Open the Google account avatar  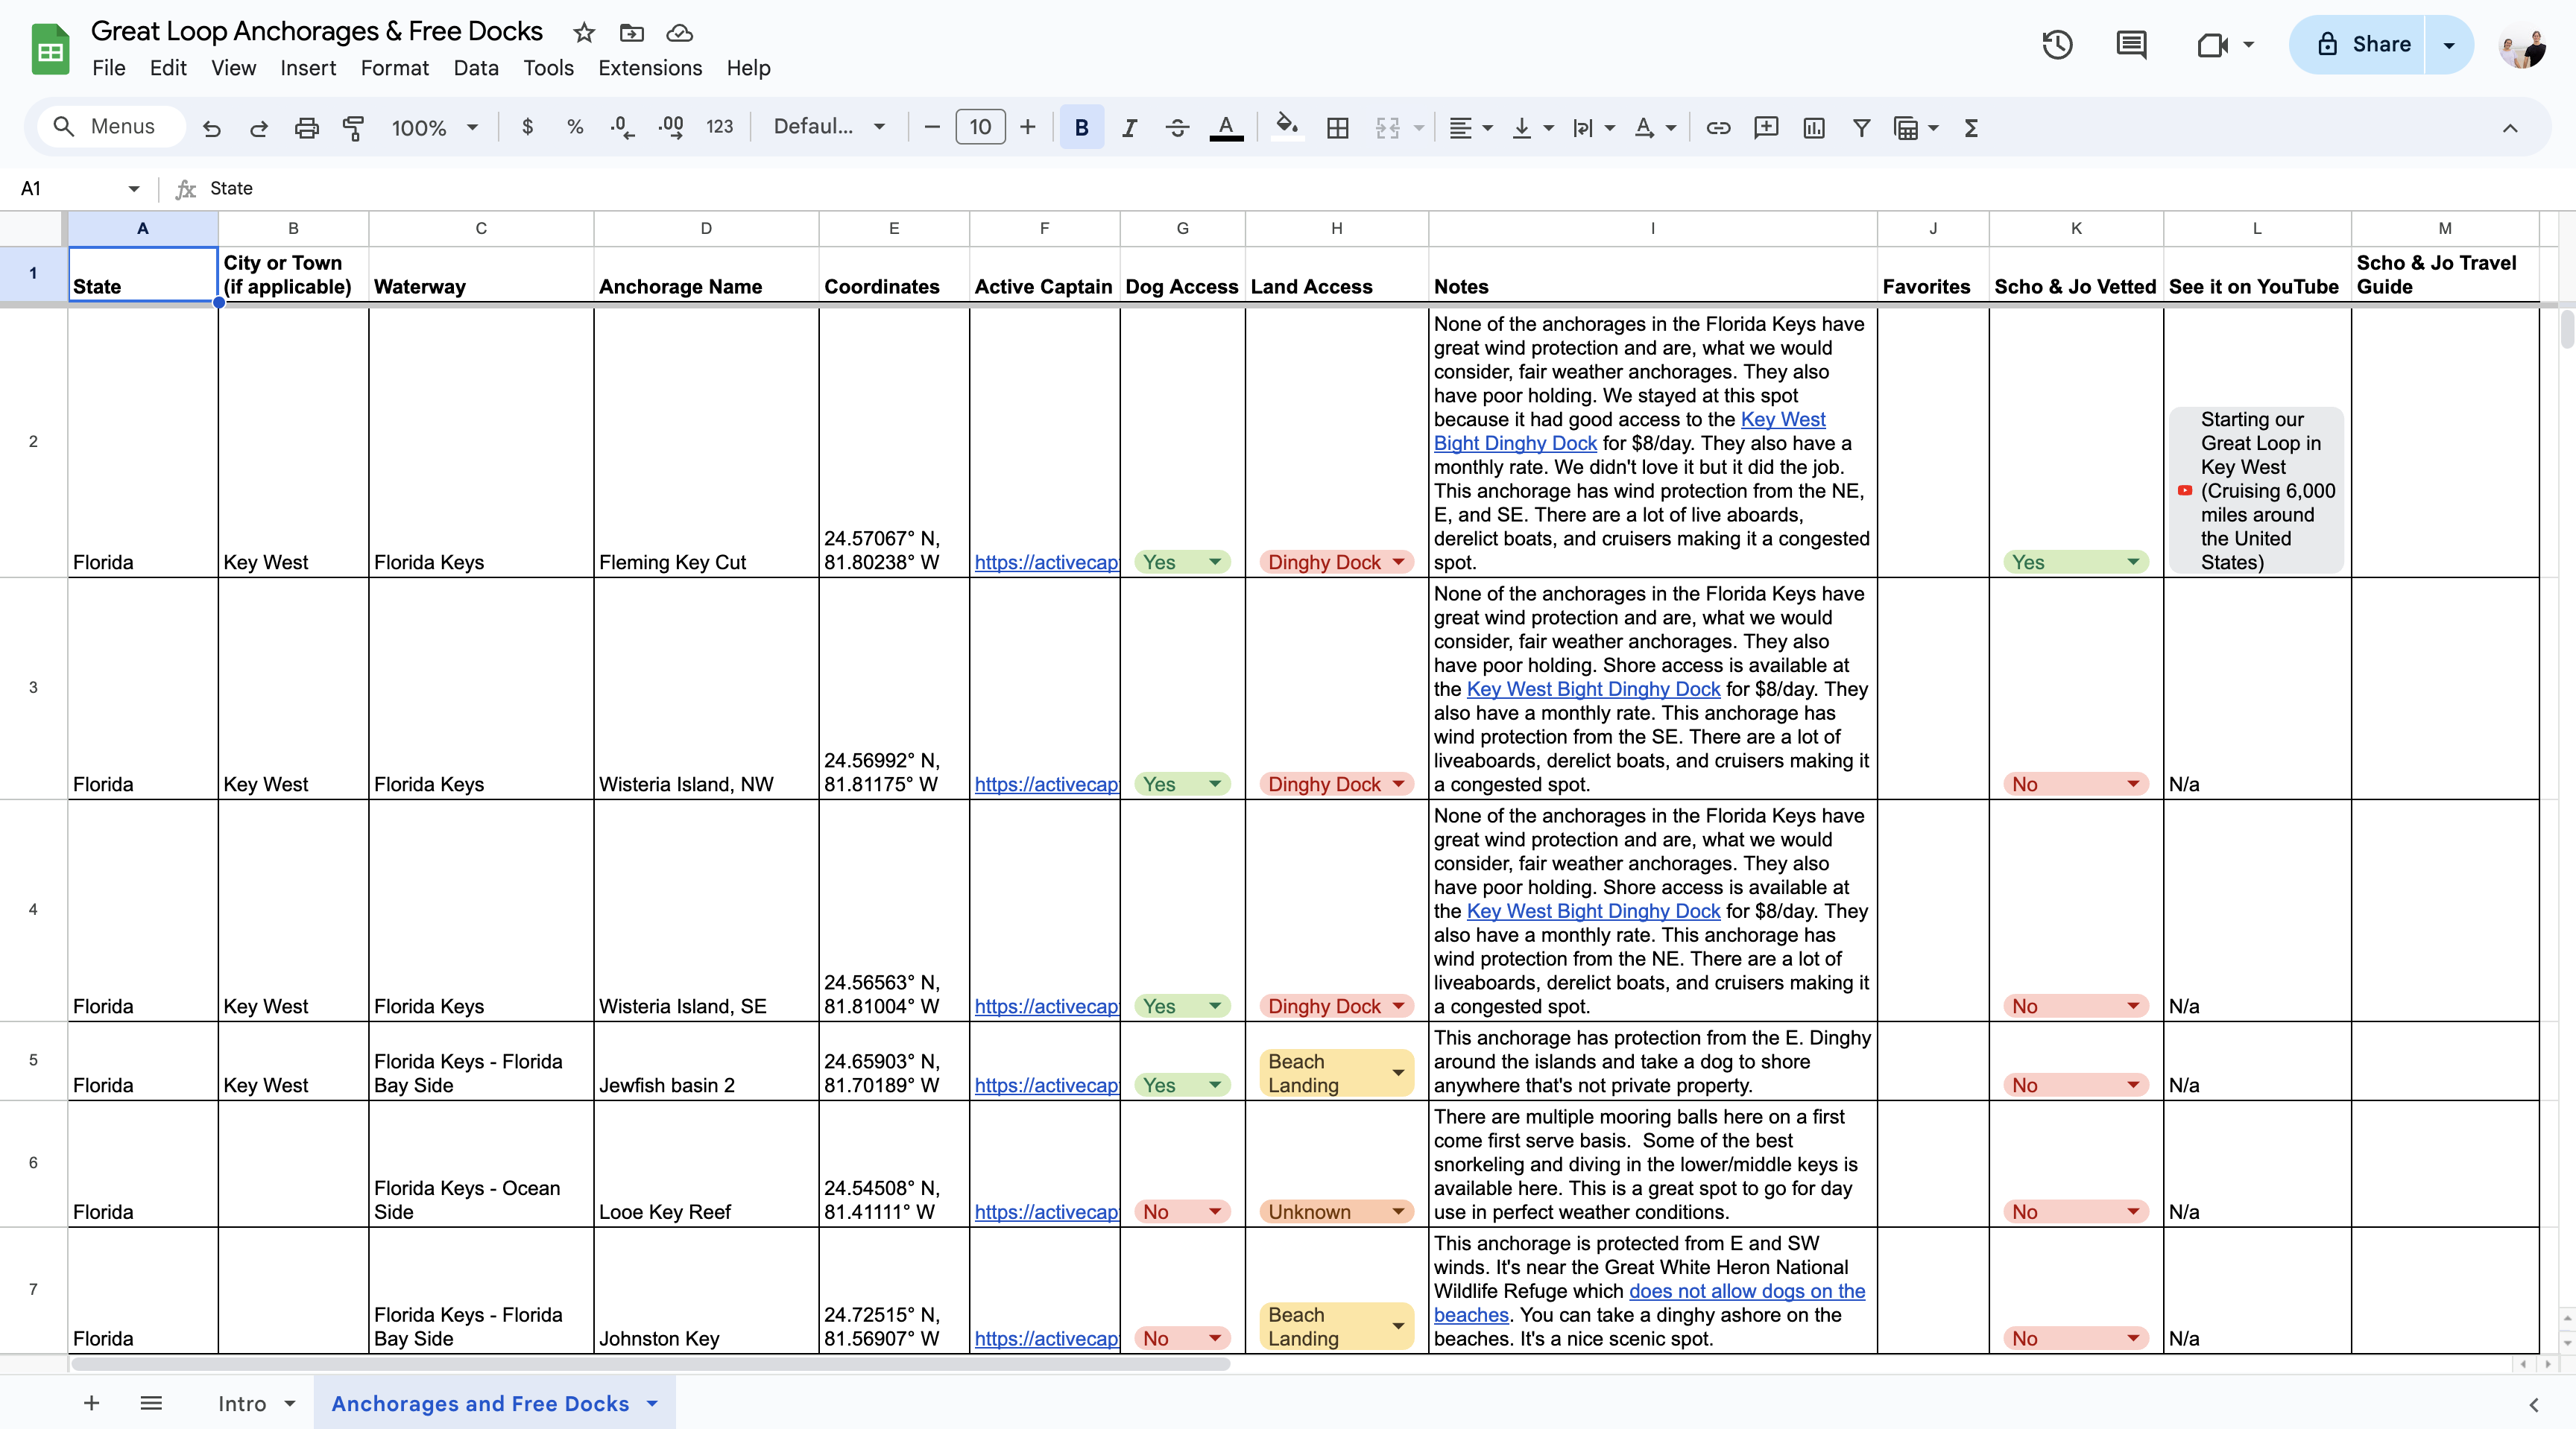[x=2523, y=44]
